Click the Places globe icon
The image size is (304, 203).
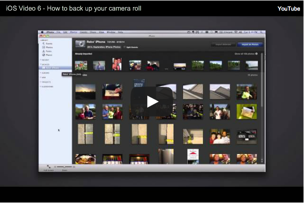pyautogui.click(x=44, y=55)
